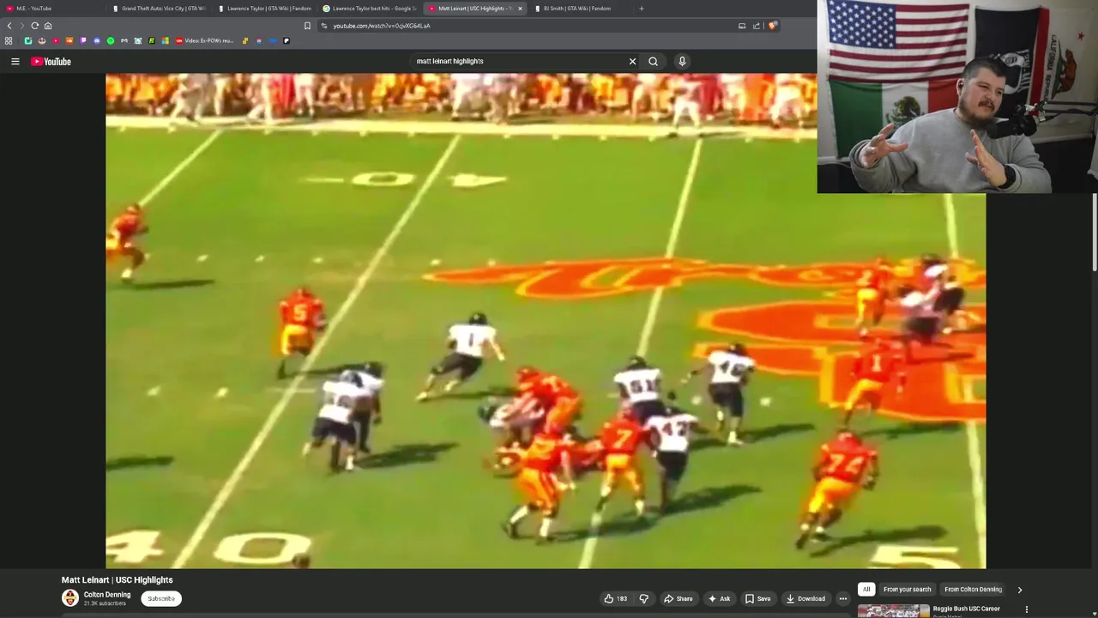This screenshot has height=618, width=1098.
Task: Show more filter chips with right chevron
Action: [x=1020, y=590]
